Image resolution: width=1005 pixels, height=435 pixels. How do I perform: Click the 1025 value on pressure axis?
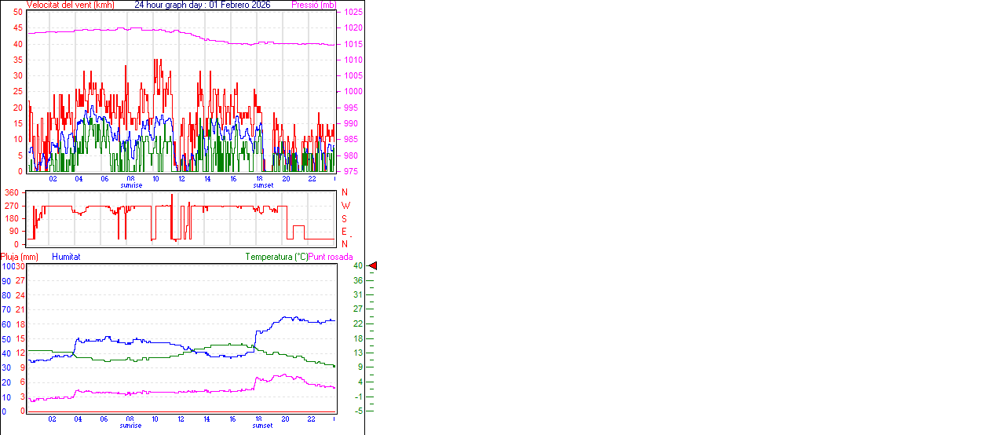pos(353,13)
